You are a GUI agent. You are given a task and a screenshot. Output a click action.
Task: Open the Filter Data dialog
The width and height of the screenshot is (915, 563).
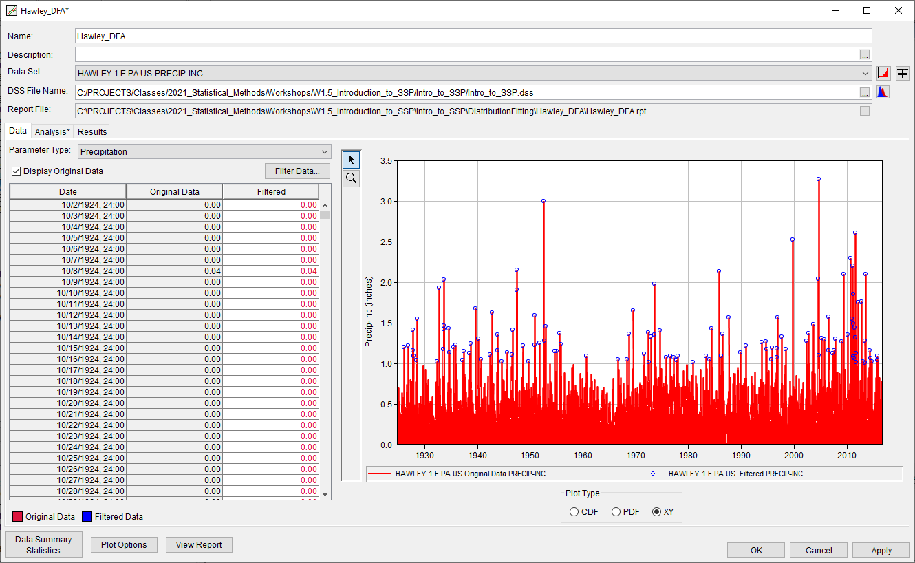pyautogui.click(x=297, y=171)
